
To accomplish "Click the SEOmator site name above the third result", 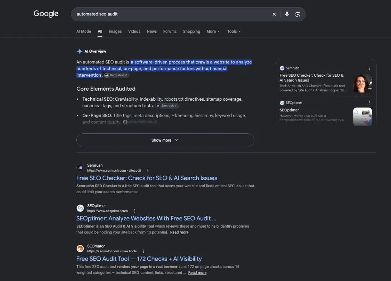I will 96,246.
